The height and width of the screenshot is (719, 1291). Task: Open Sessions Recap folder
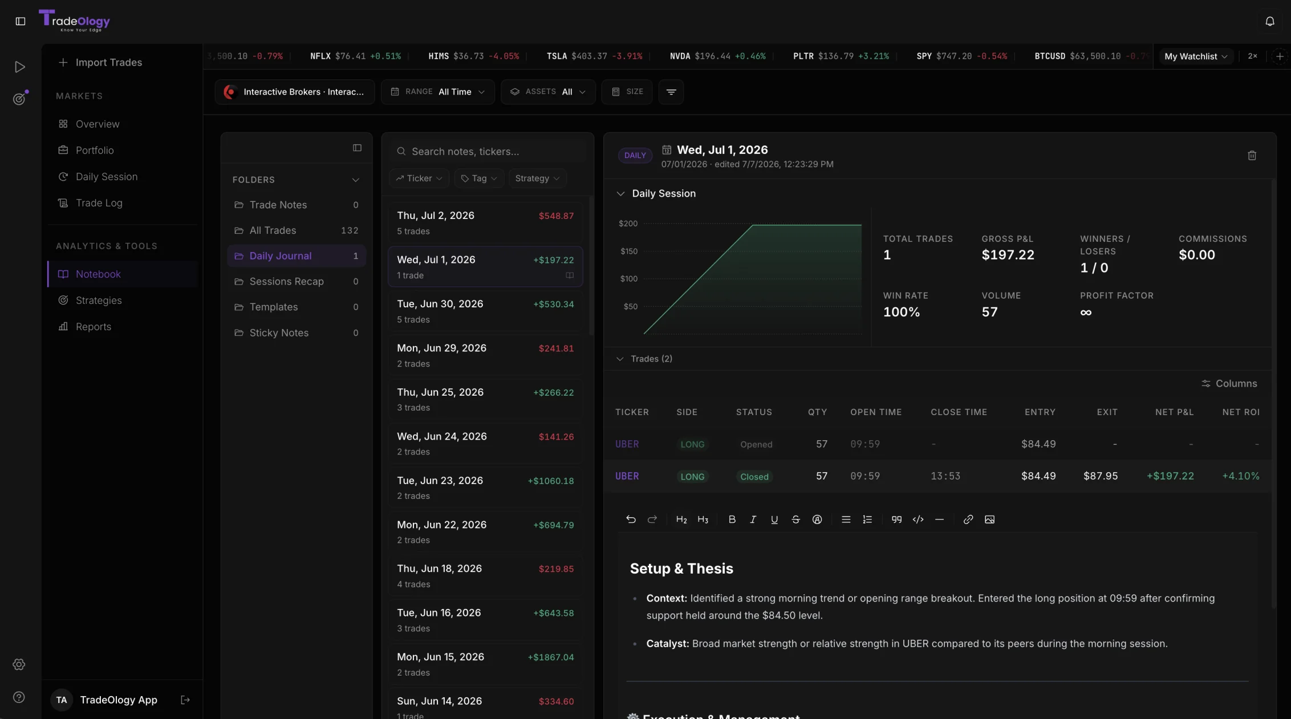[x=297, y=281]
